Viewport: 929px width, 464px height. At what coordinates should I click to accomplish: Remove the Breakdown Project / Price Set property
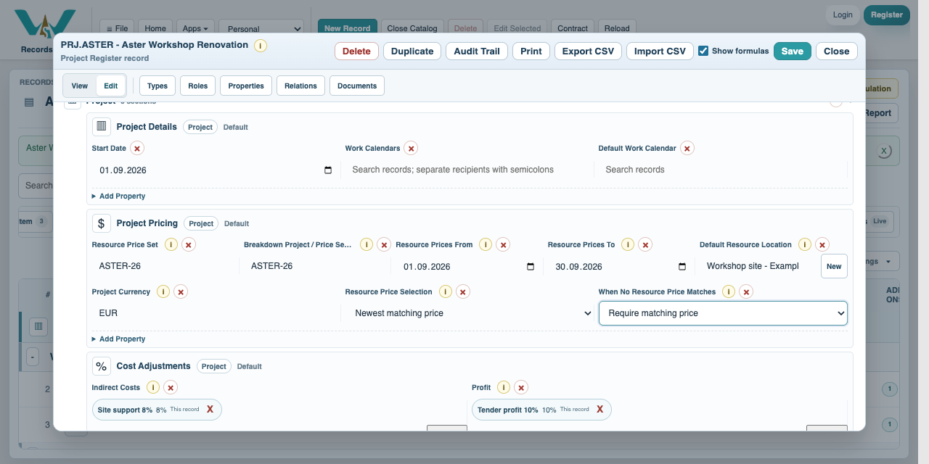pos(384,244)
